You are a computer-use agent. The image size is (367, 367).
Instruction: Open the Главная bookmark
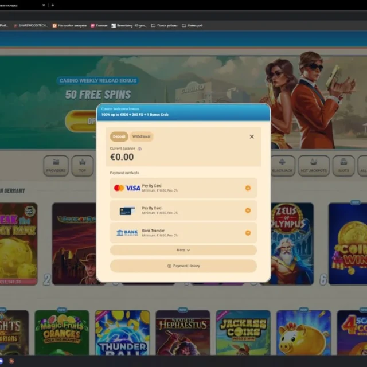pos(99,25)
